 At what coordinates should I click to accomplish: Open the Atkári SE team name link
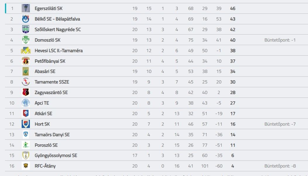43,114
